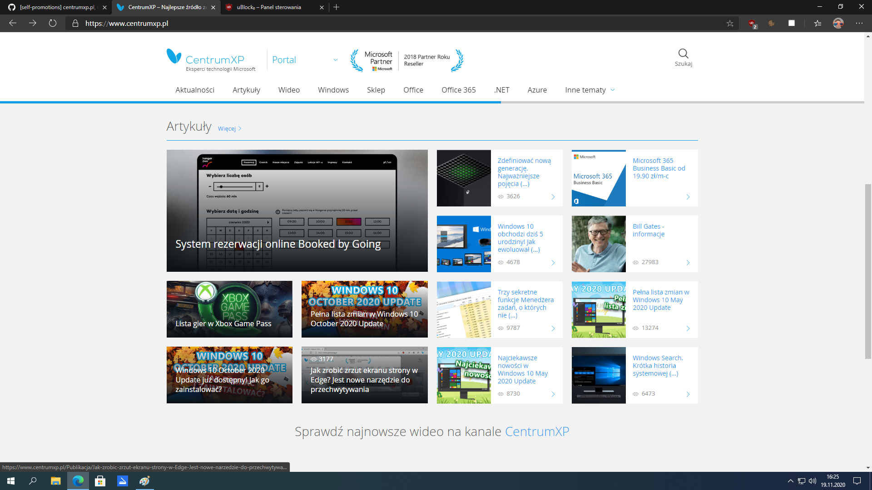Viewport: 872px width, 490px height.
Task: Open taskbar Search
Action: tap(33, 481)
